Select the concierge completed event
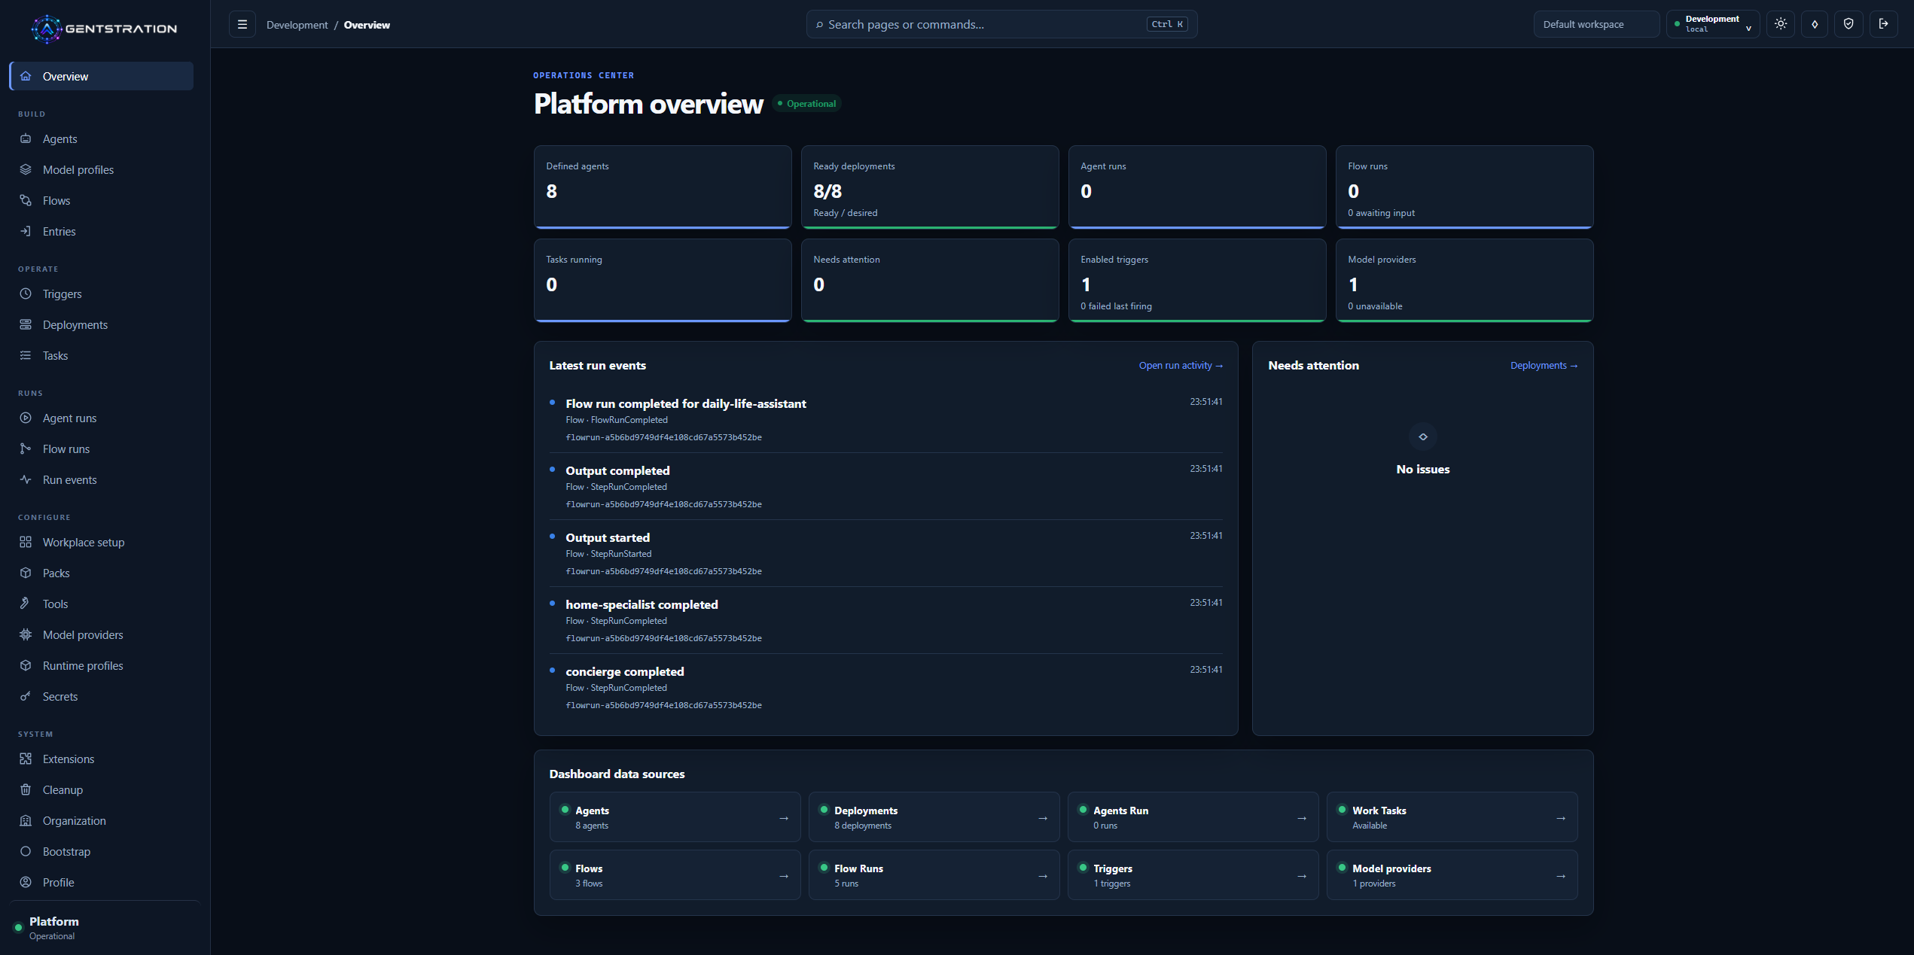The height and width of the screenshot is (955, 1914). 886,687
